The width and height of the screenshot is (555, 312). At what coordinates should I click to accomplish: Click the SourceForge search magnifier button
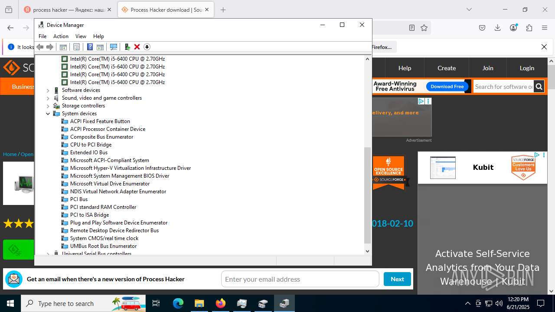point(539,87)
